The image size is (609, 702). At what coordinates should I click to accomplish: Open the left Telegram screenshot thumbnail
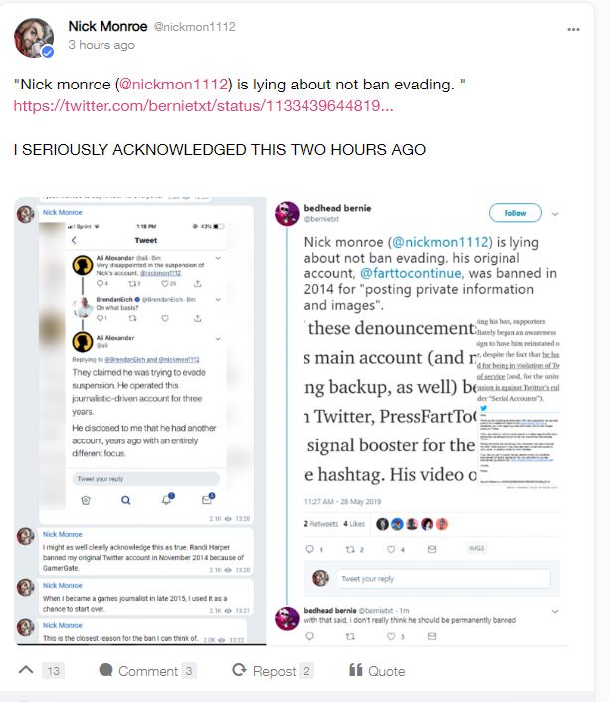point(140,421)
